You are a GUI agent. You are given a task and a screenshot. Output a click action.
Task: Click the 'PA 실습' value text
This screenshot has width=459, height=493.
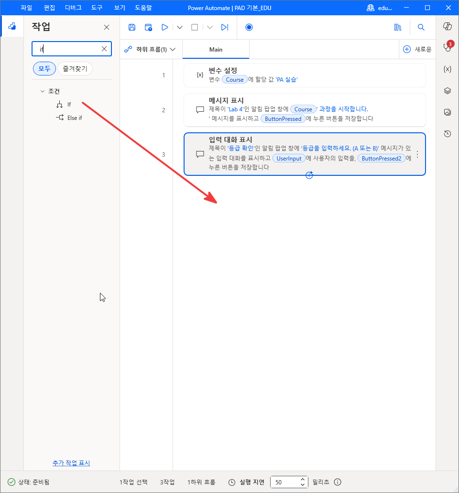click(286, 80)
